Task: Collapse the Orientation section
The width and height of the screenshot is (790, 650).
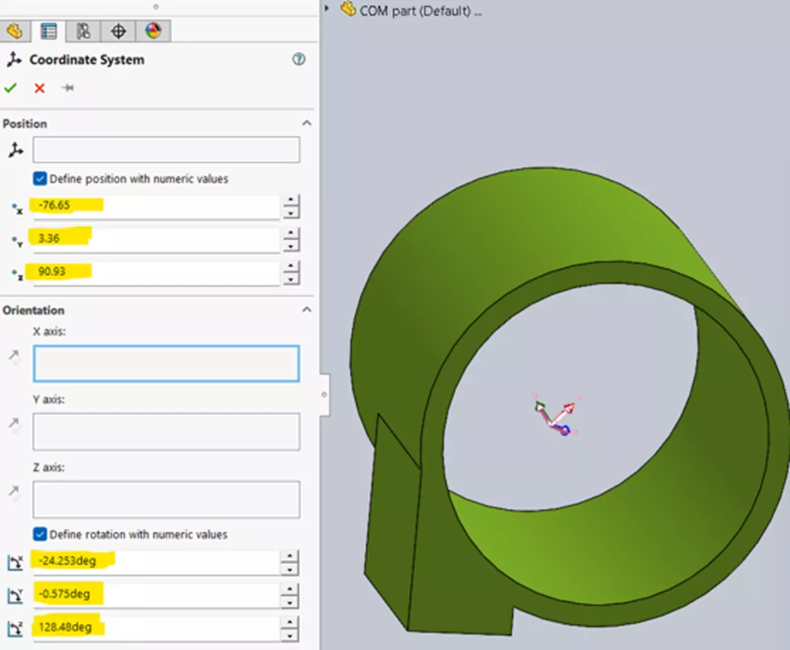Action: [306, 310]
